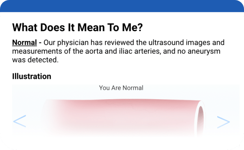Advance to next illustration with right chevron

tap(223, 122)
